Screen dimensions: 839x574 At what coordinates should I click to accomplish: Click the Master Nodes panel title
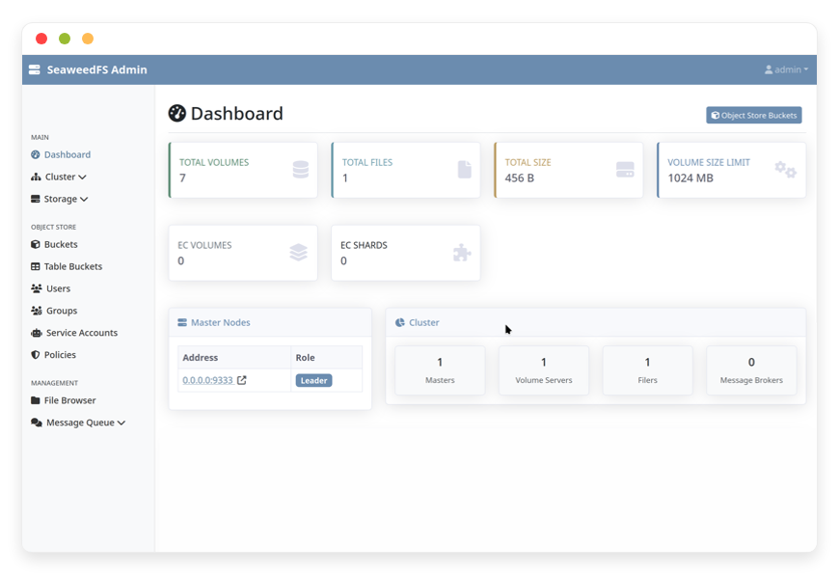[x=221, y=323]
